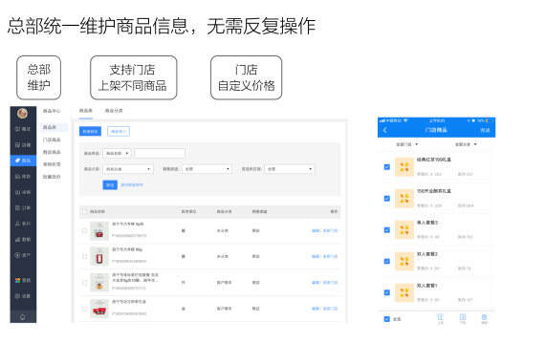
Task: Select 网店商品 in the secondary side menu
Action: 52,152
